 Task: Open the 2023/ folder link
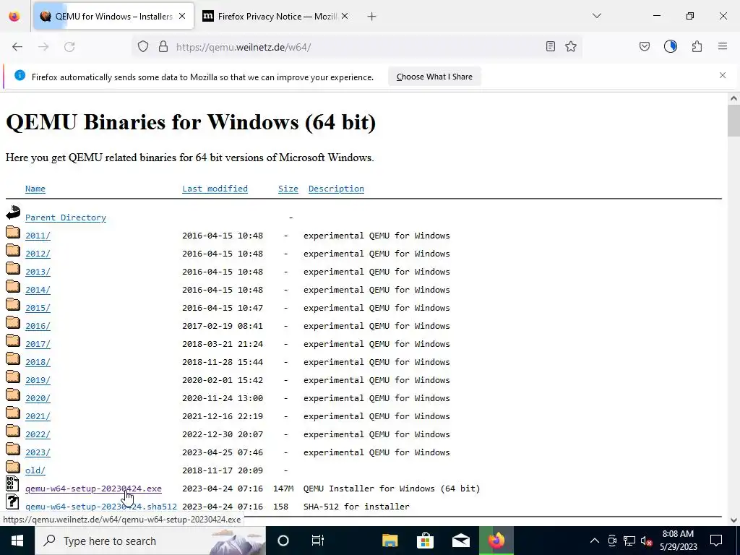(x=38, y=452)
